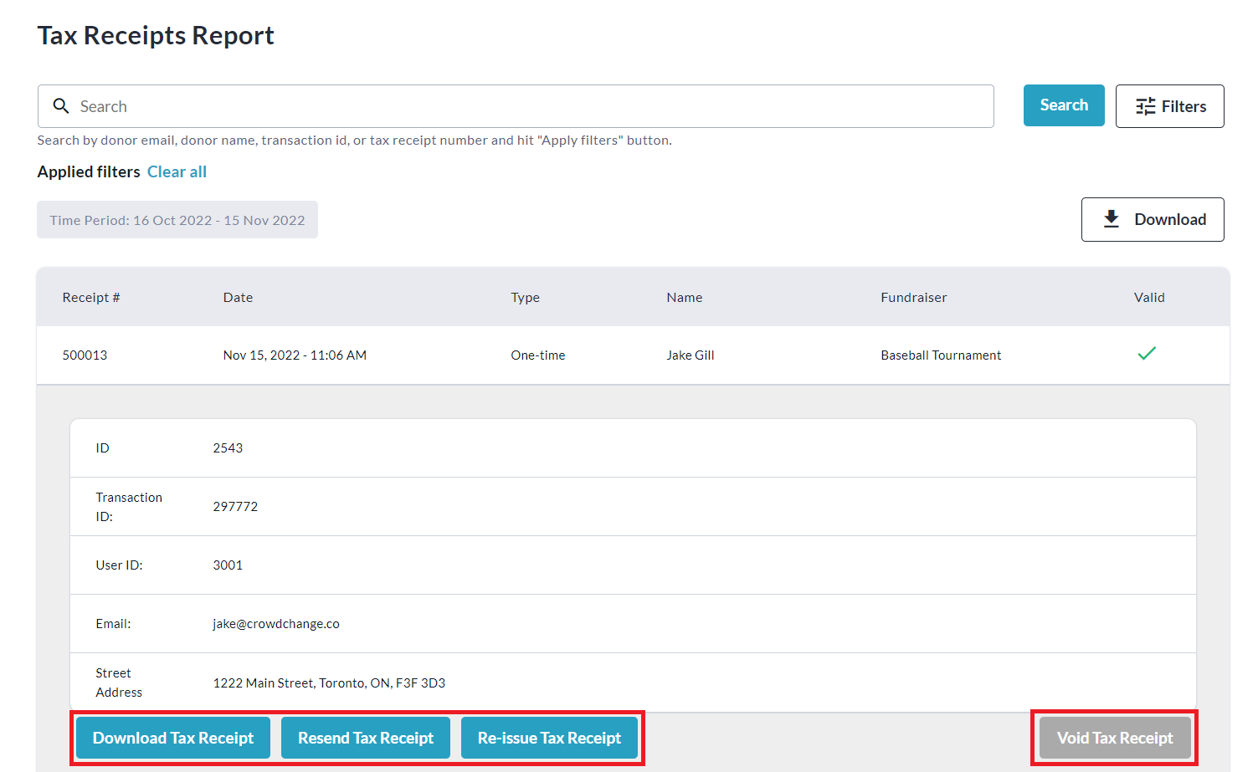1258x772 pixels.
Task: Open the Filters panel
Action: point(1169,106)
